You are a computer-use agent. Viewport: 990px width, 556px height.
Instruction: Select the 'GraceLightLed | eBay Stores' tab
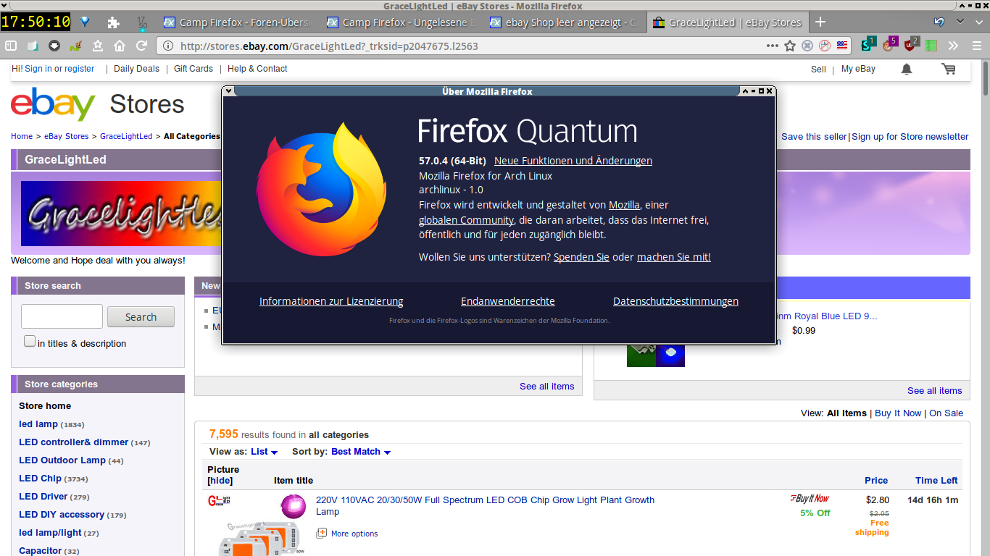(x=727, y=22)
